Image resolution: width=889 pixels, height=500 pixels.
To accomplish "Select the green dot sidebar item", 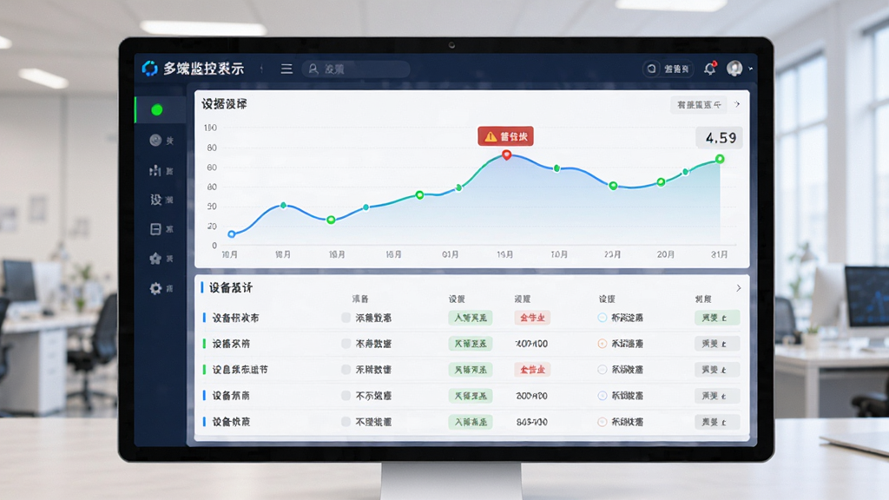I will click(157, 110).
